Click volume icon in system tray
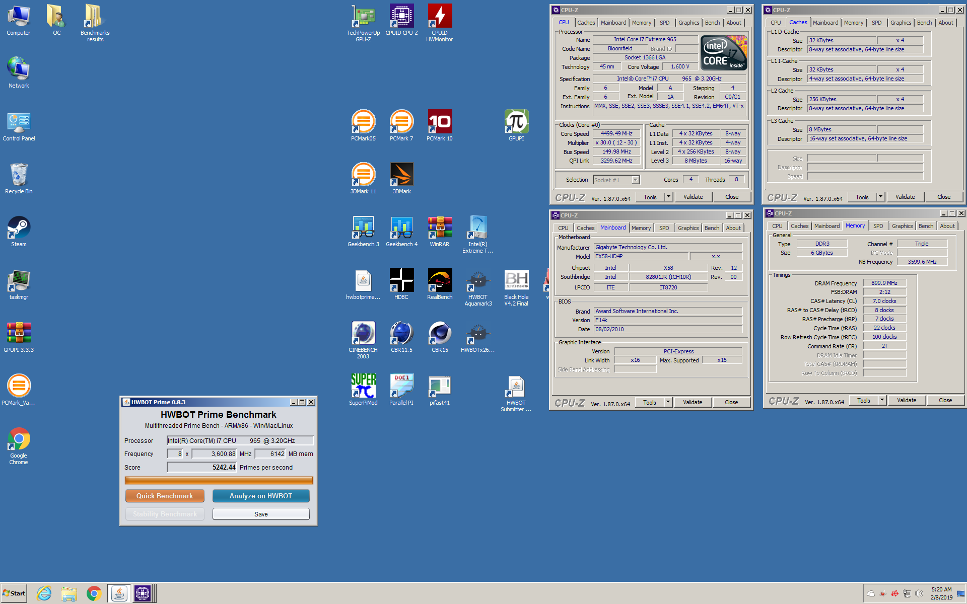The height and width of the screenshot is (604, 967). 919,593
